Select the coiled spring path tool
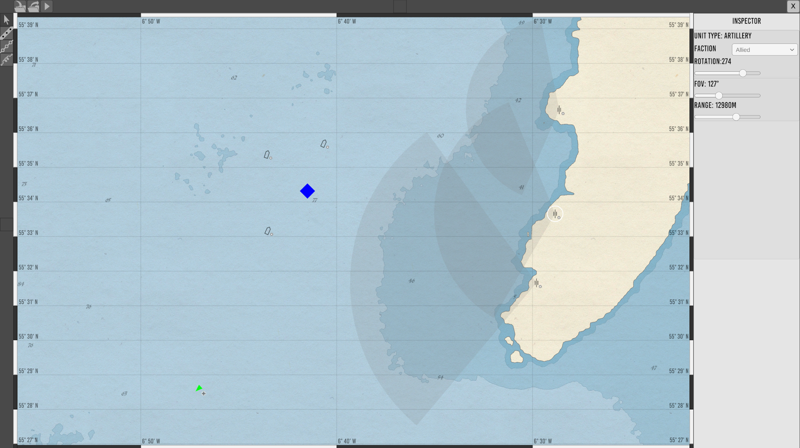This screenshot has height=448, width=800. point(6,60)
